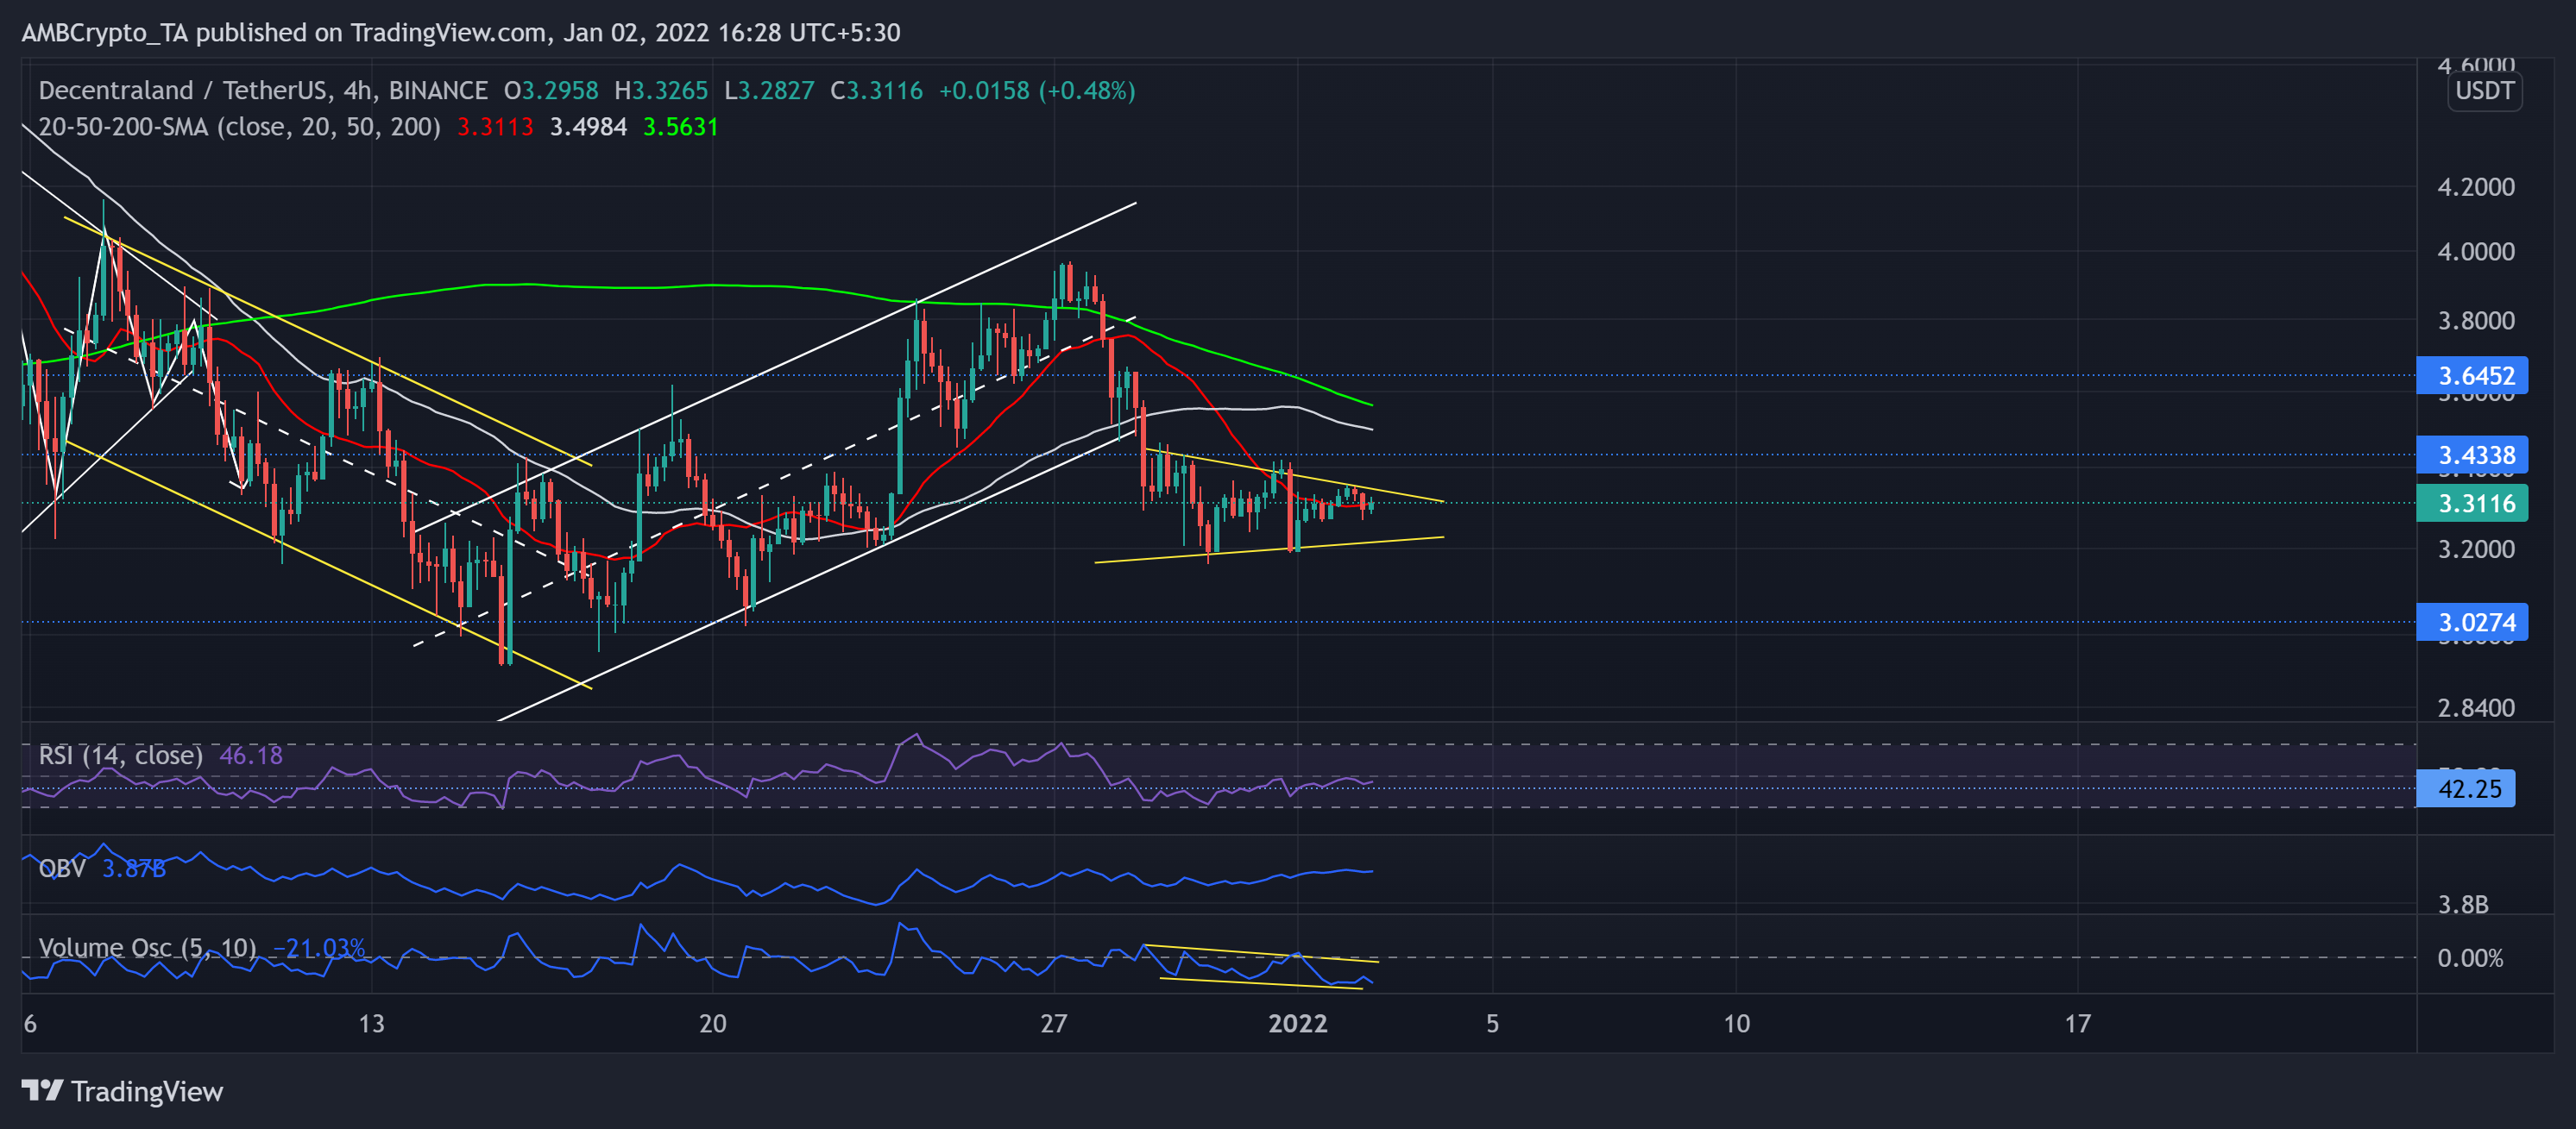Click the 0.00% volume oscillator axis label
Viewport: 2576px width, 1129px height.
[2470, 958]
